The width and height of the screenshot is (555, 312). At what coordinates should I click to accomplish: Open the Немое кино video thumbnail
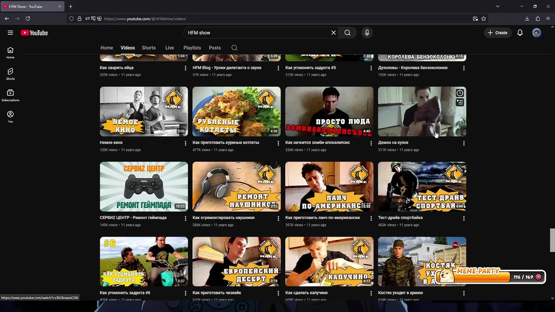click(144, 111)
